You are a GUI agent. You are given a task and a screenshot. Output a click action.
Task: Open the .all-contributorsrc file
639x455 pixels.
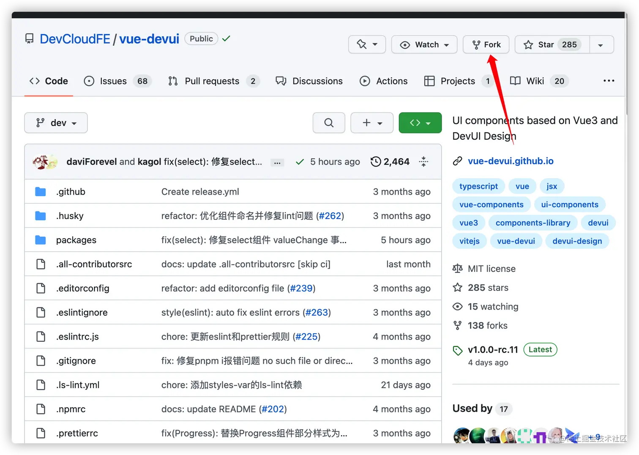94,264
